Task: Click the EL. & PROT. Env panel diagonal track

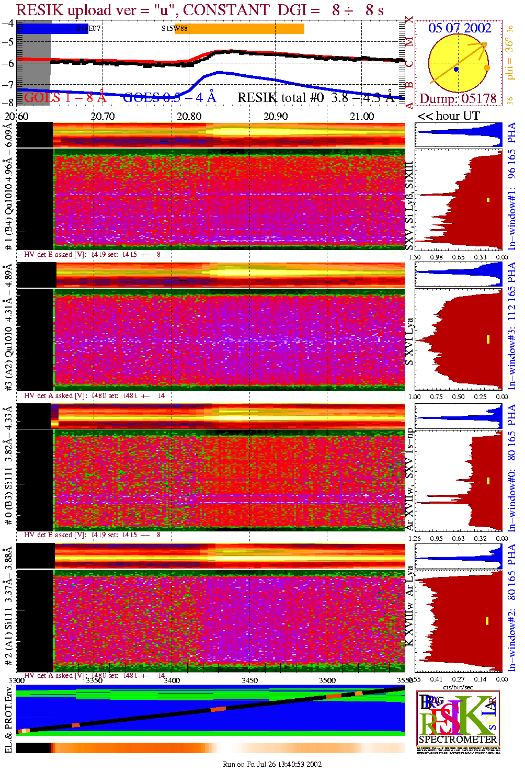Action: point(209,710)
